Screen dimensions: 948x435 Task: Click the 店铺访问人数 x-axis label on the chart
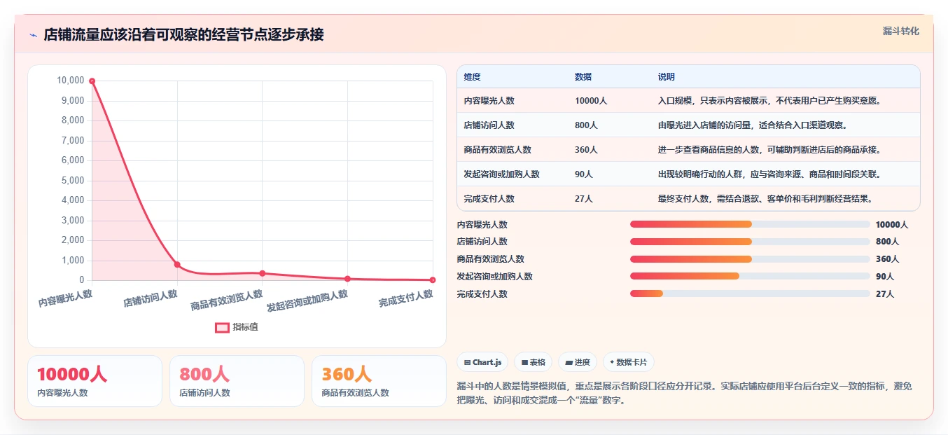[151, 298]
